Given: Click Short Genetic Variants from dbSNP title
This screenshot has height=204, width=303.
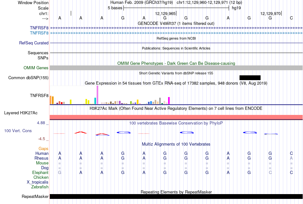Looking at the screenshot, I should coord(176,73).
